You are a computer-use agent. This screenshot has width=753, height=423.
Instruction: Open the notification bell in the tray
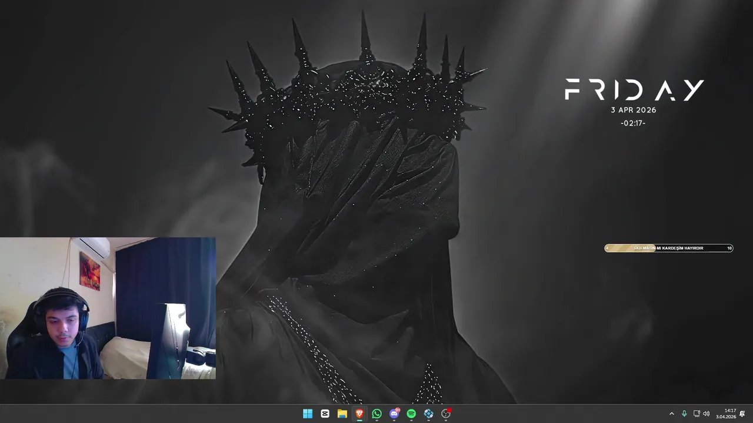[x=742, y=414]
